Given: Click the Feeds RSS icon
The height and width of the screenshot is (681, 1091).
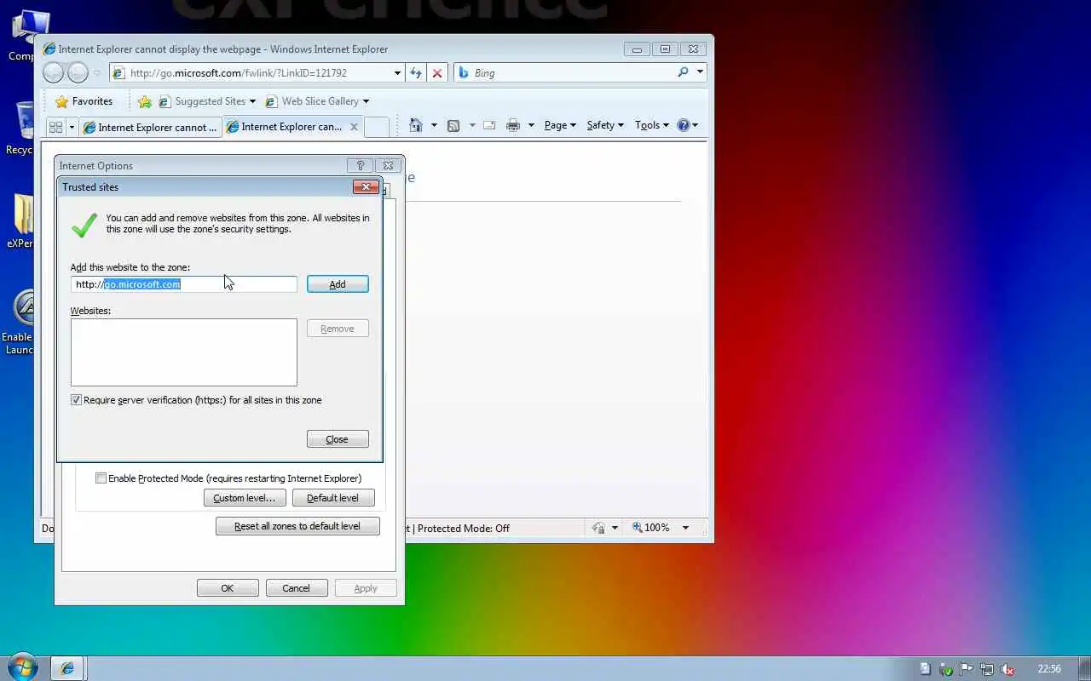Looking at the screenshot, I should point(453,125).
